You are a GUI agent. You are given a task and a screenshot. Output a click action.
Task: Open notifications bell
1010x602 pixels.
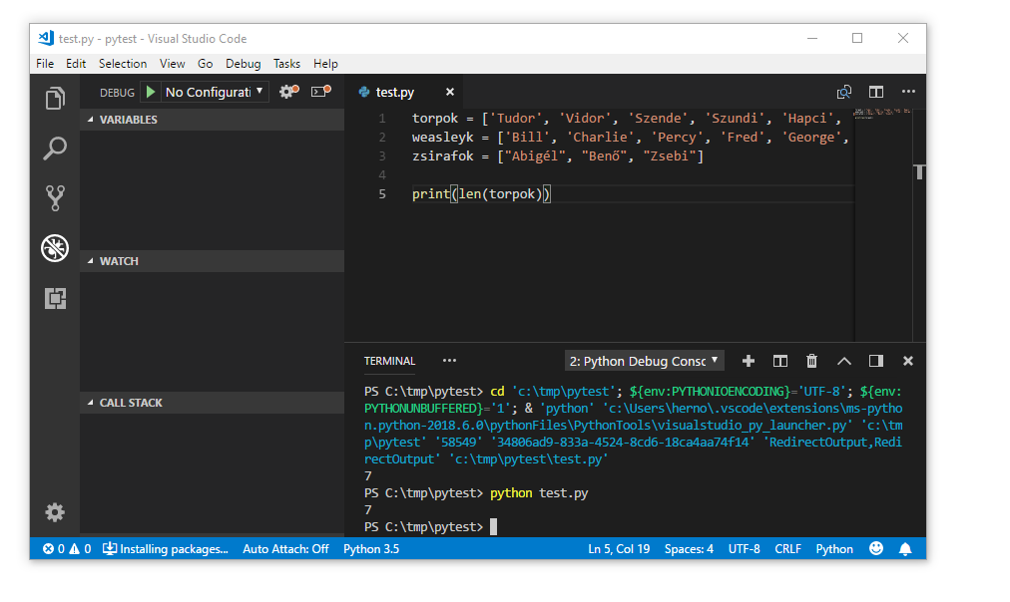905,548
